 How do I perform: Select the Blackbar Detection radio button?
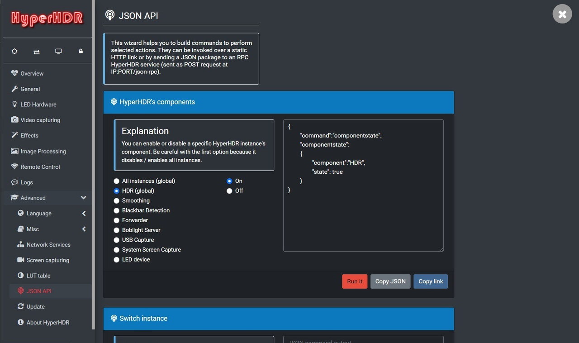(x=117, y=210)
